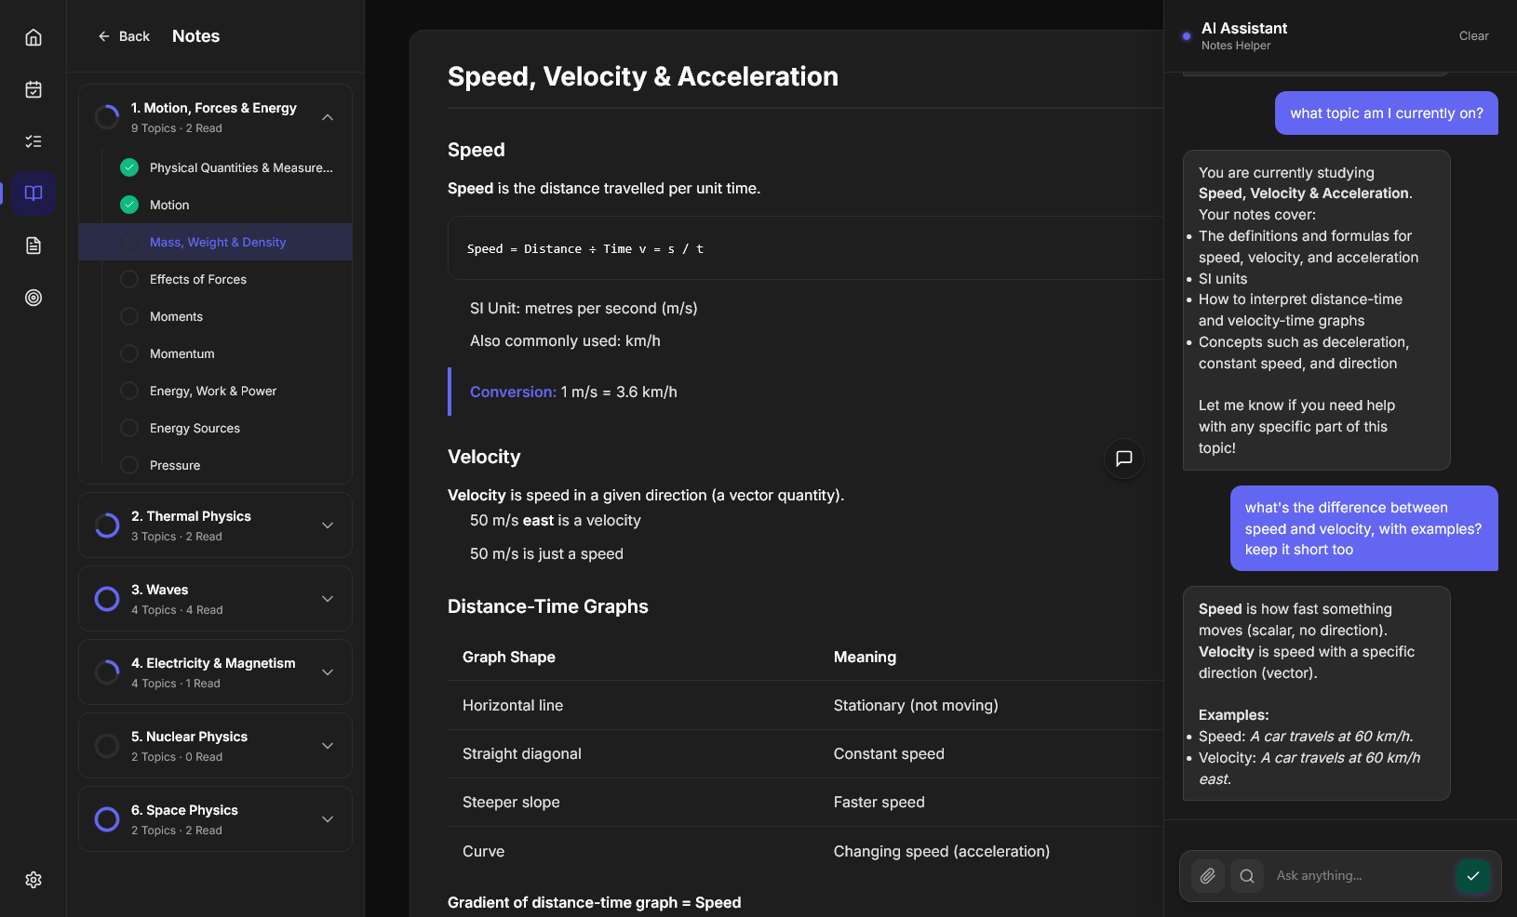Attach a file with the paperclip

(1207, 876)
